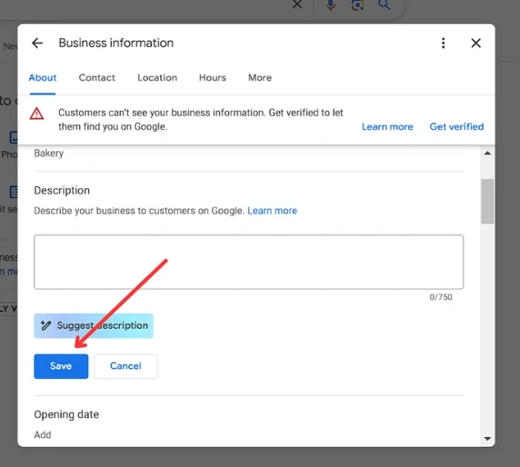Click the Suggest description button
Viewport: 520px width, 467px height.
point(94,325)
